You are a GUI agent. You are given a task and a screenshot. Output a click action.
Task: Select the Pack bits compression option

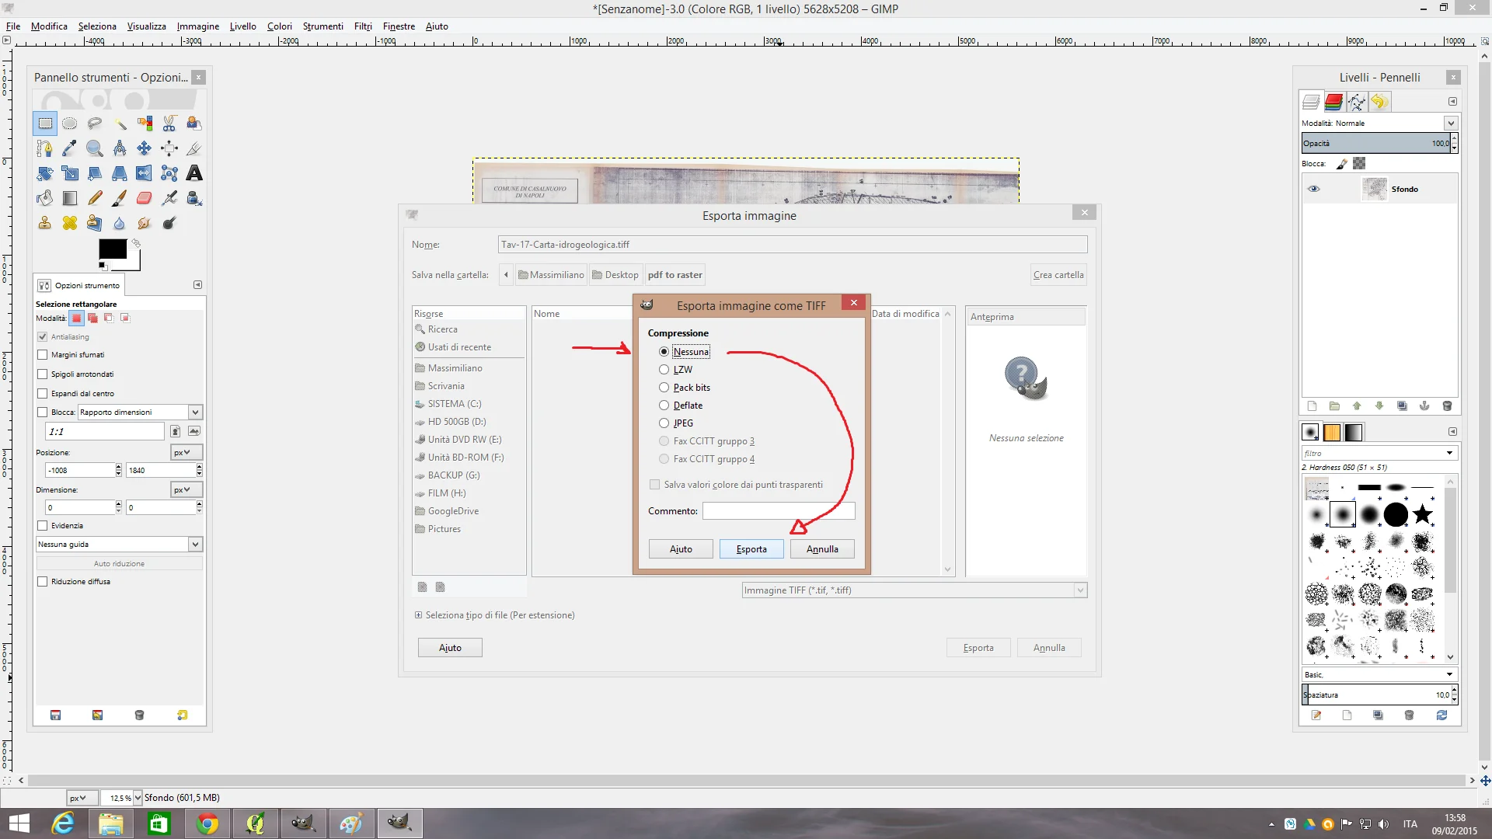click(x=664, y=388)
